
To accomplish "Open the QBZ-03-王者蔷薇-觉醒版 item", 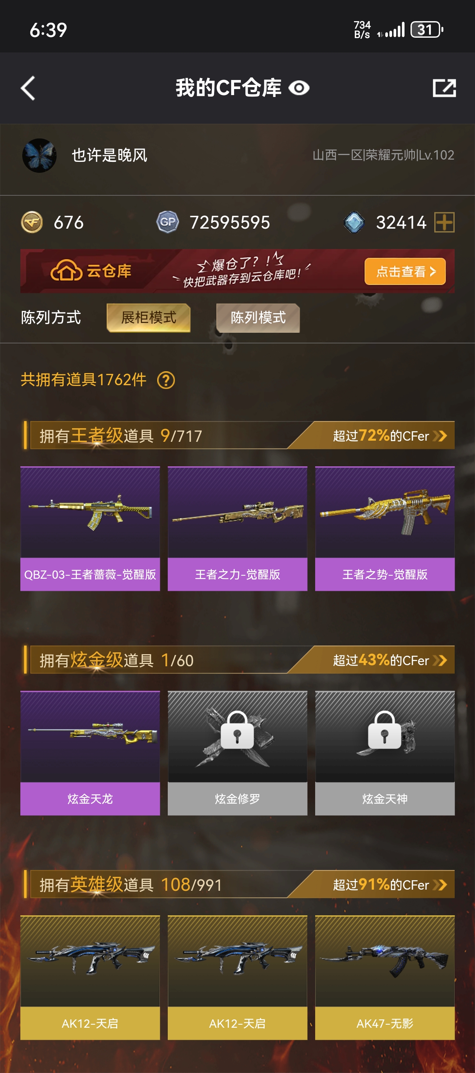I will pyautogui.click(x=90, y=528).
